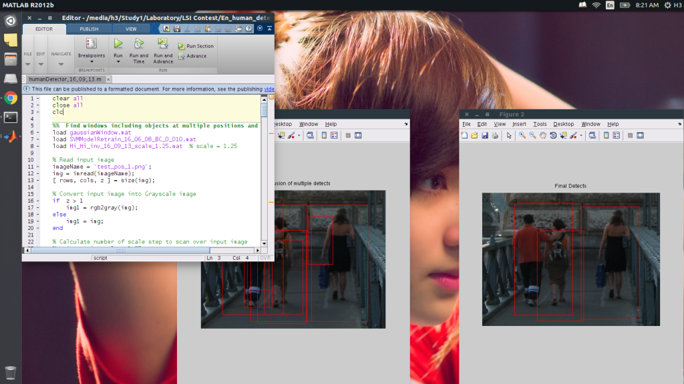Viewport: 684px width, 384px height.
Task: Open the Window menu in the middle figure window
Action: point(309,124)
